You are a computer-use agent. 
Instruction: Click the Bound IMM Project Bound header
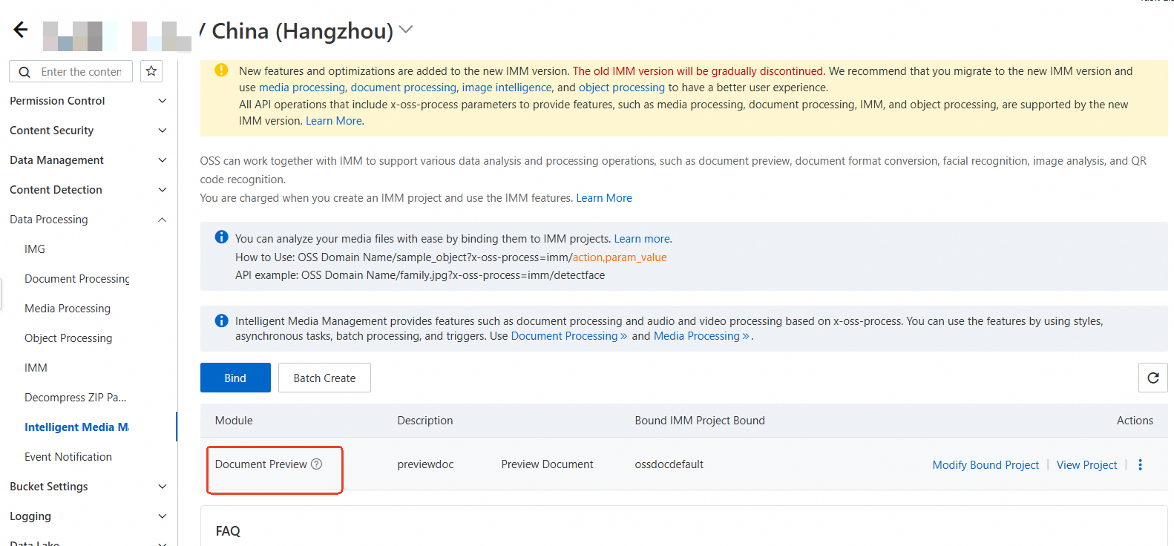tap(700, 421)
